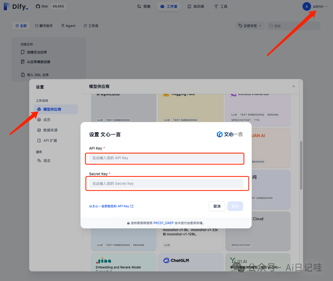Click the GitHub octocat icon
Image resolution: width=333 pixels, height=281 pixels.
point(38,6)
